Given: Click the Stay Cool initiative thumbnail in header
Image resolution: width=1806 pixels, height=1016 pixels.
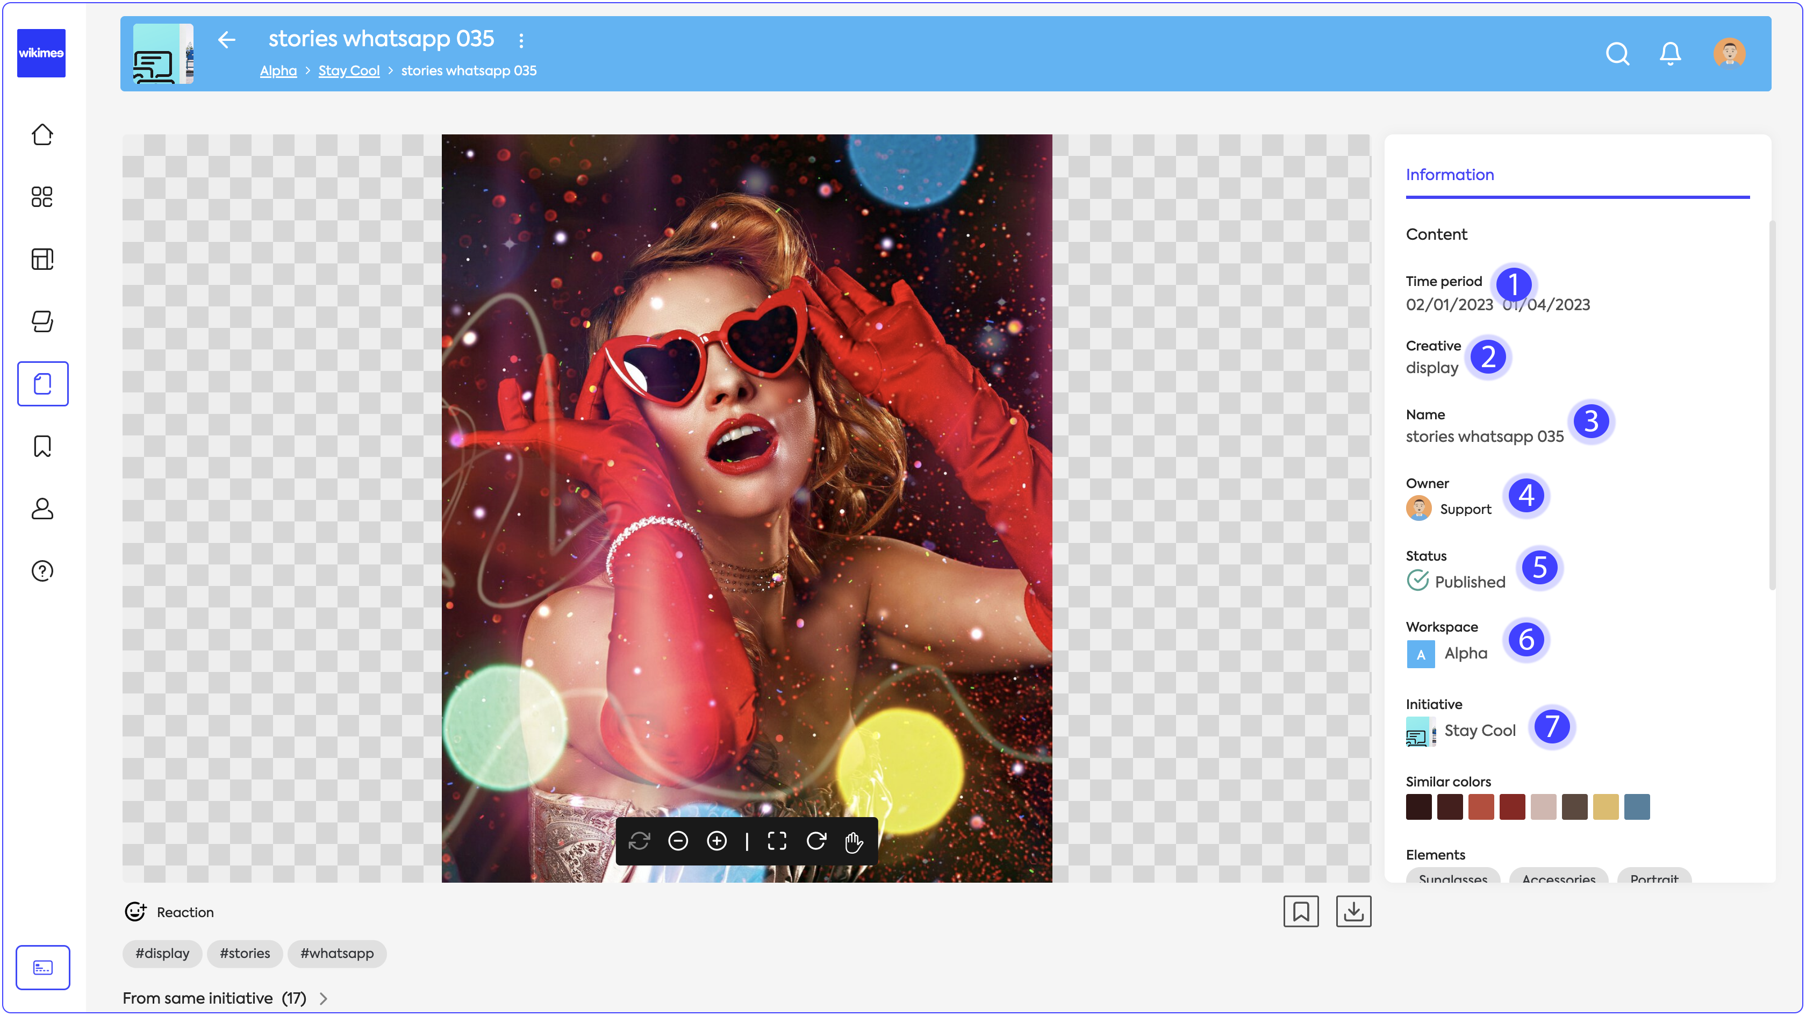Looking at the screenshot, I should coord(163,54).
